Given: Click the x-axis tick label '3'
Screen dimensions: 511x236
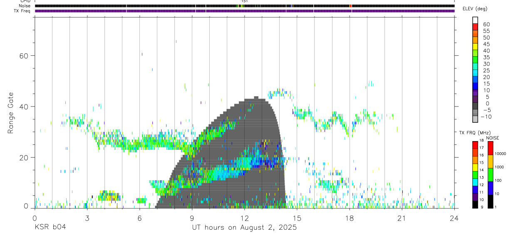Looking at the screenshot, I should [x=87, y=218].
